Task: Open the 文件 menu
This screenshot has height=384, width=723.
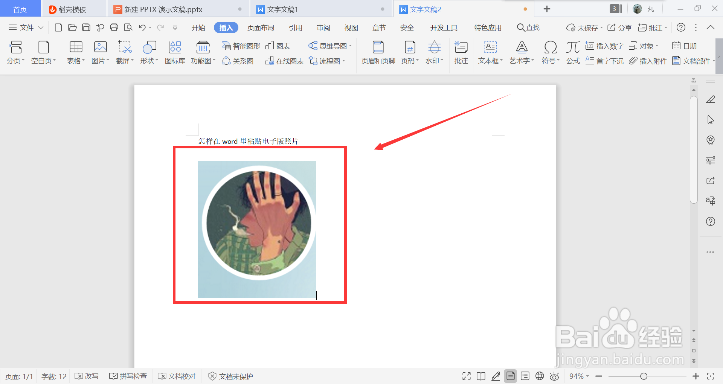Action: pyautogui.click(x=26, y=27)
